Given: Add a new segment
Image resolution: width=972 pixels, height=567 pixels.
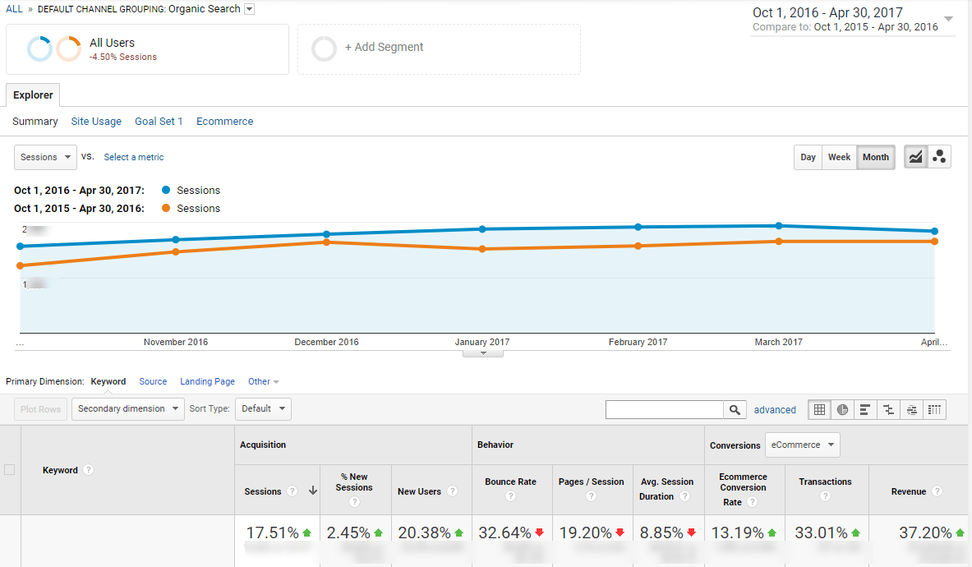Looking at the screenshot, I should click(x=384, y=48).
